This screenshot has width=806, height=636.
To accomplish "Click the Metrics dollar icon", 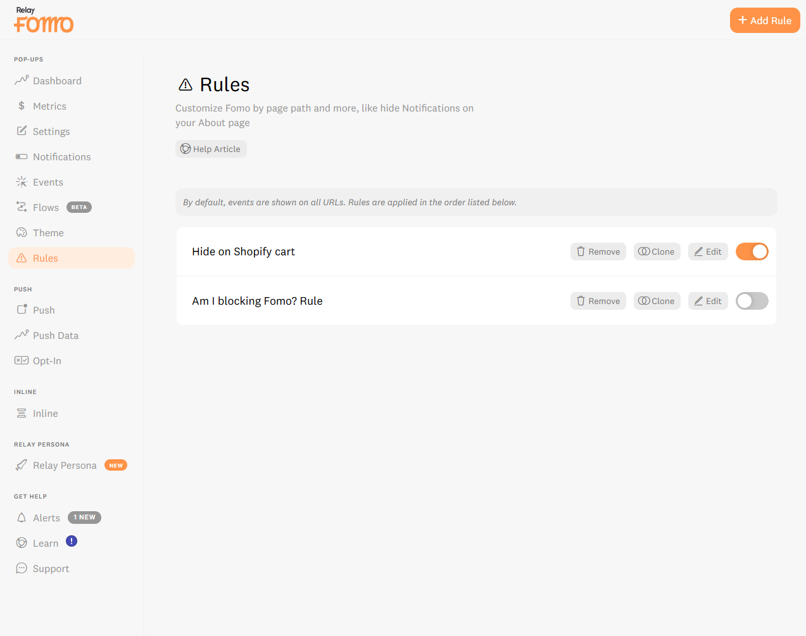I will pyautogui.click(x=22, y=106).
